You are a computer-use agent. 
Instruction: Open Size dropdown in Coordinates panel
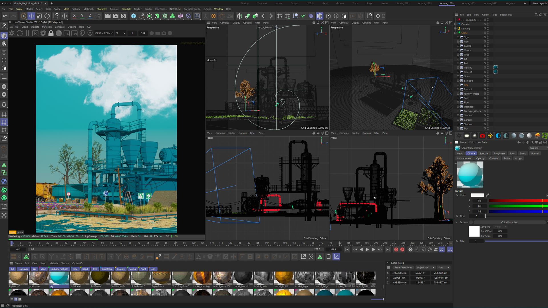pos(444,268)
